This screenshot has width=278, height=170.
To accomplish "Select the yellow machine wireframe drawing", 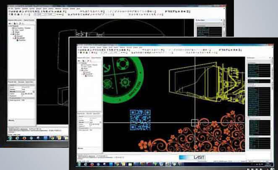I will click(x=207, y=82).
